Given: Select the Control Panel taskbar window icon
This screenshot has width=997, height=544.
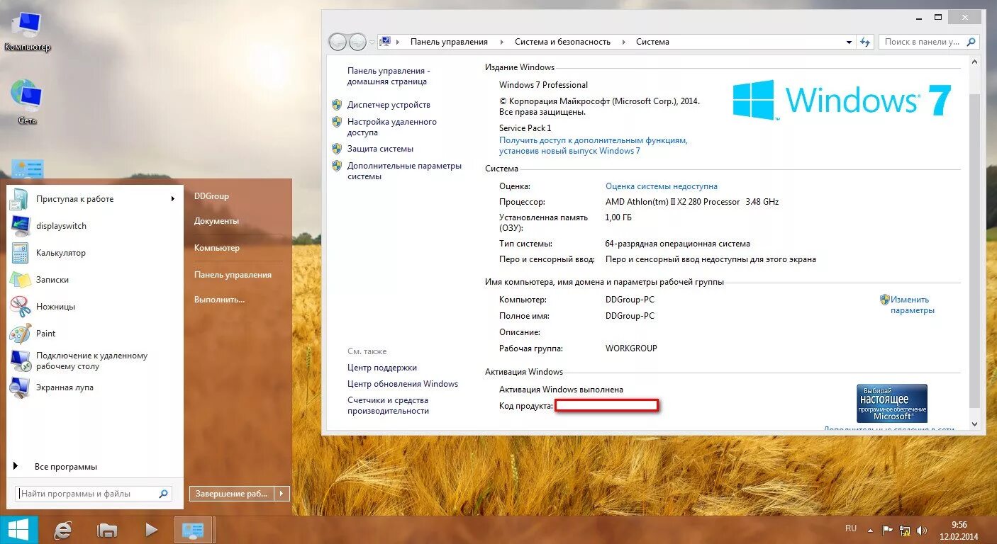Looking at the screenshot, I should pos(194,530).
